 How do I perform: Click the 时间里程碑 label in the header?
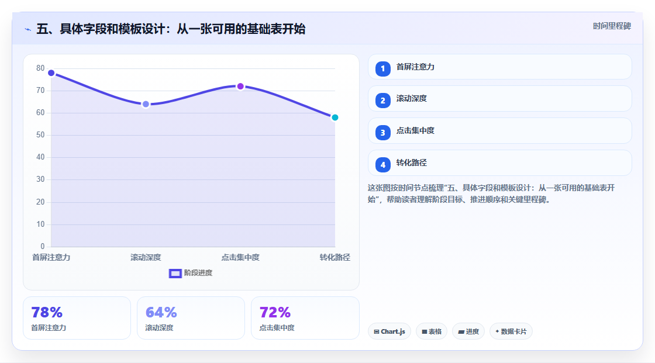pos(612,26)
